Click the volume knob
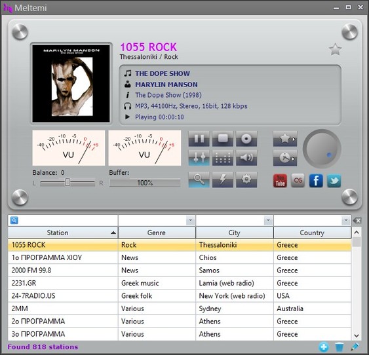This screenshot has height=355, width=369. click(322, 149)
